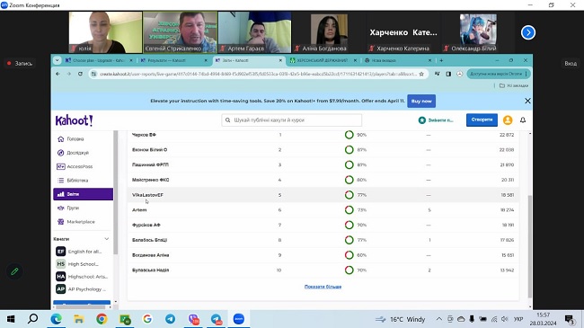This screenshot has width=584, height=328.
Task: Open the 16°C Windy weather widget
Action: pos(400,319)
